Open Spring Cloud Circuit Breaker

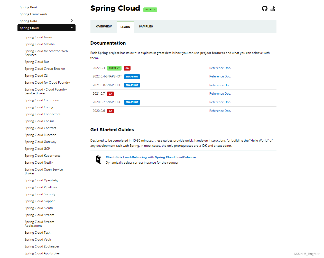click(x=45, y=69)
